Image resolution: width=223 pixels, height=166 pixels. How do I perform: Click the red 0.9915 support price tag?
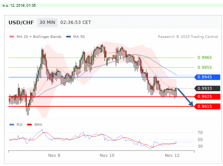tap(207, 106)
